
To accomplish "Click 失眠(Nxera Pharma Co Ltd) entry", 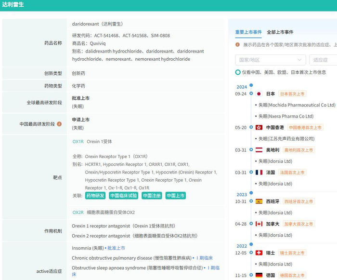I will pyautogui.click(x=286, y=116).
